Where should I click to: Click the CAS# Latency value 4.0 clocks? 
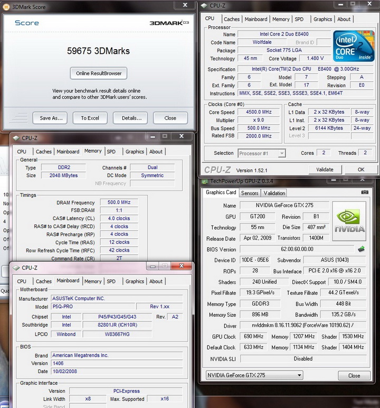tap(119, 218)
